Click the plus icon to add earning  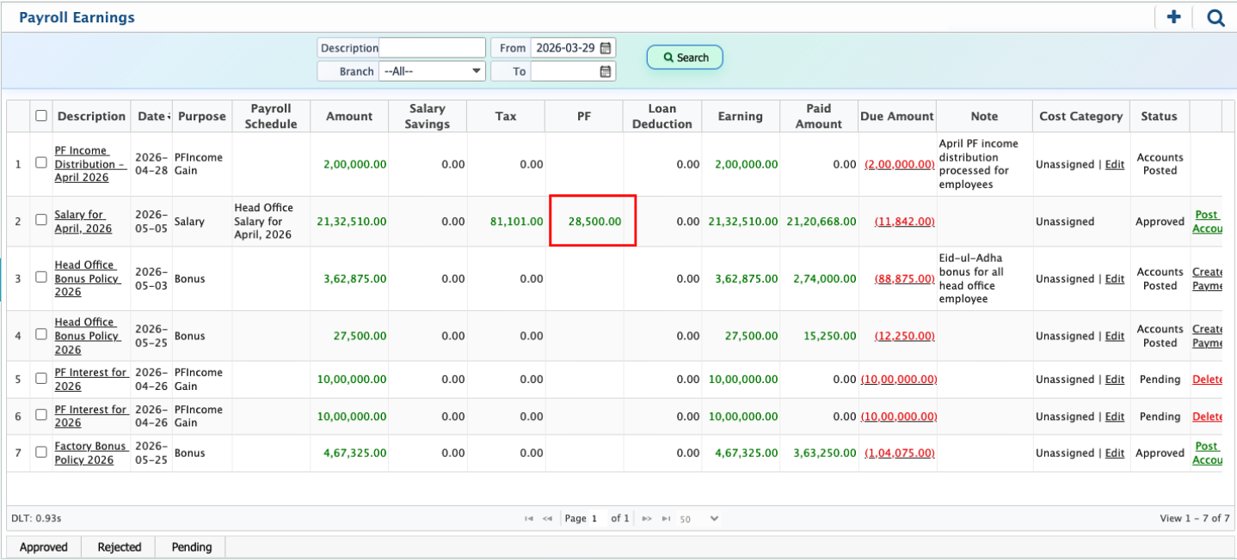click(1173, 17)
